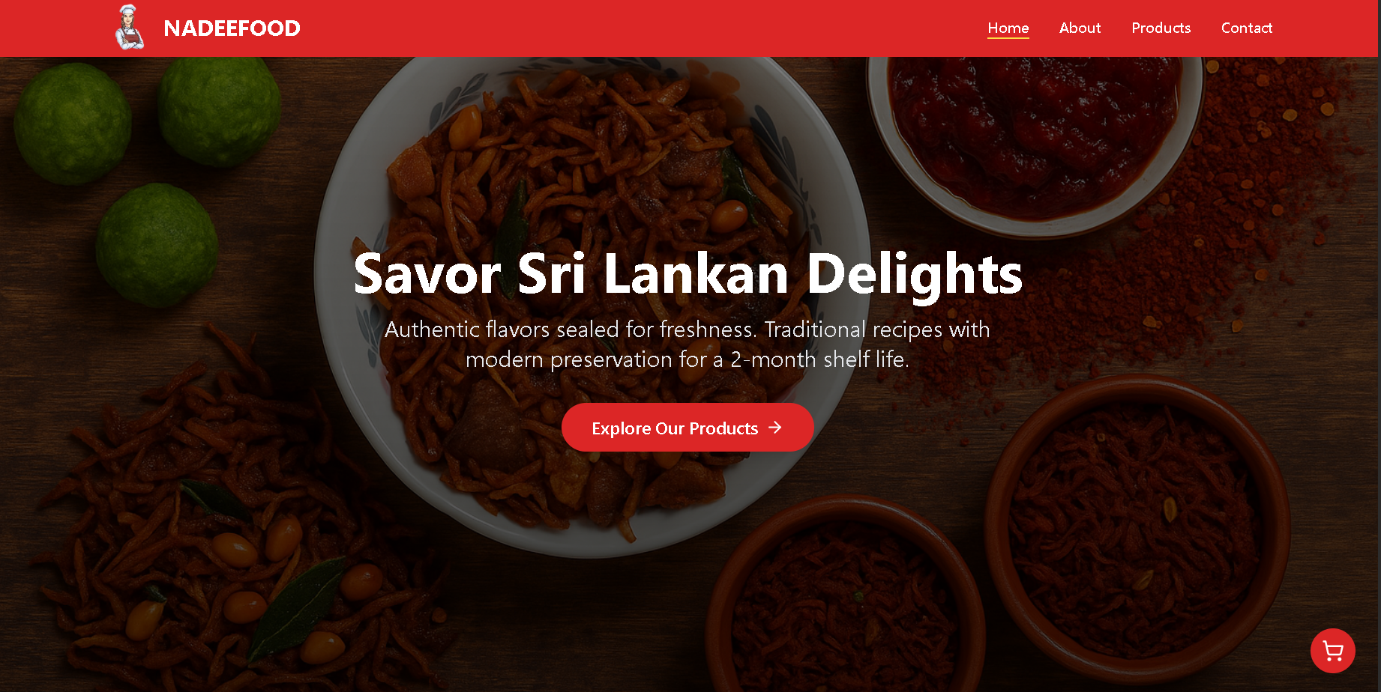The width and height of the screenshot is (1381, 692).
Task: Click the fried mixture pile at bottom-left
Action: (x=225, y=524)
